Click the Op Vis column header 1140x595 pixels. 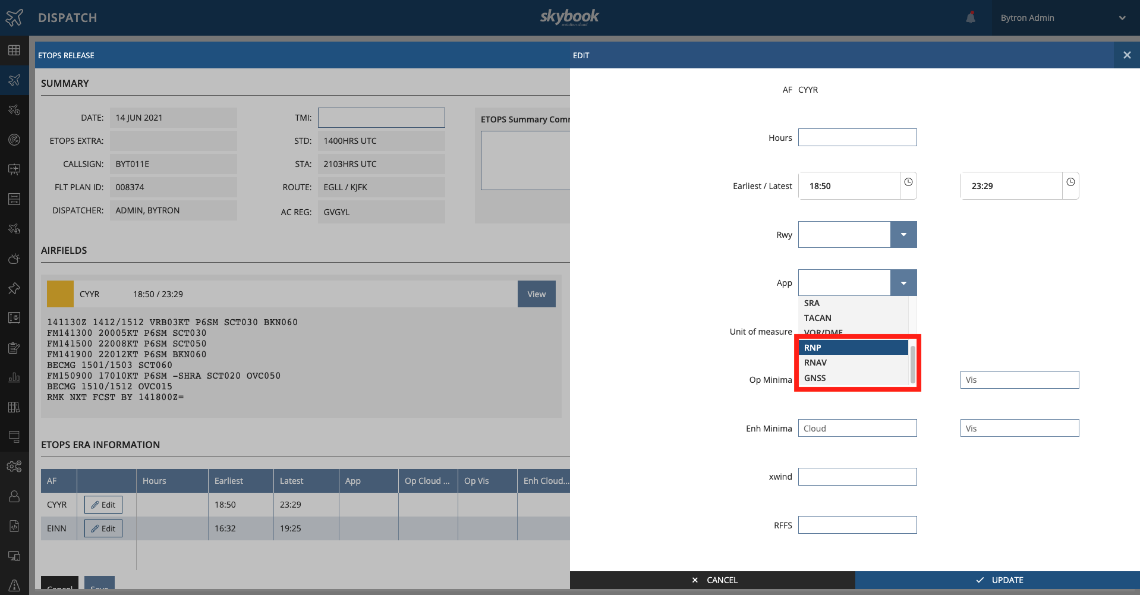(x=487, y=481)
